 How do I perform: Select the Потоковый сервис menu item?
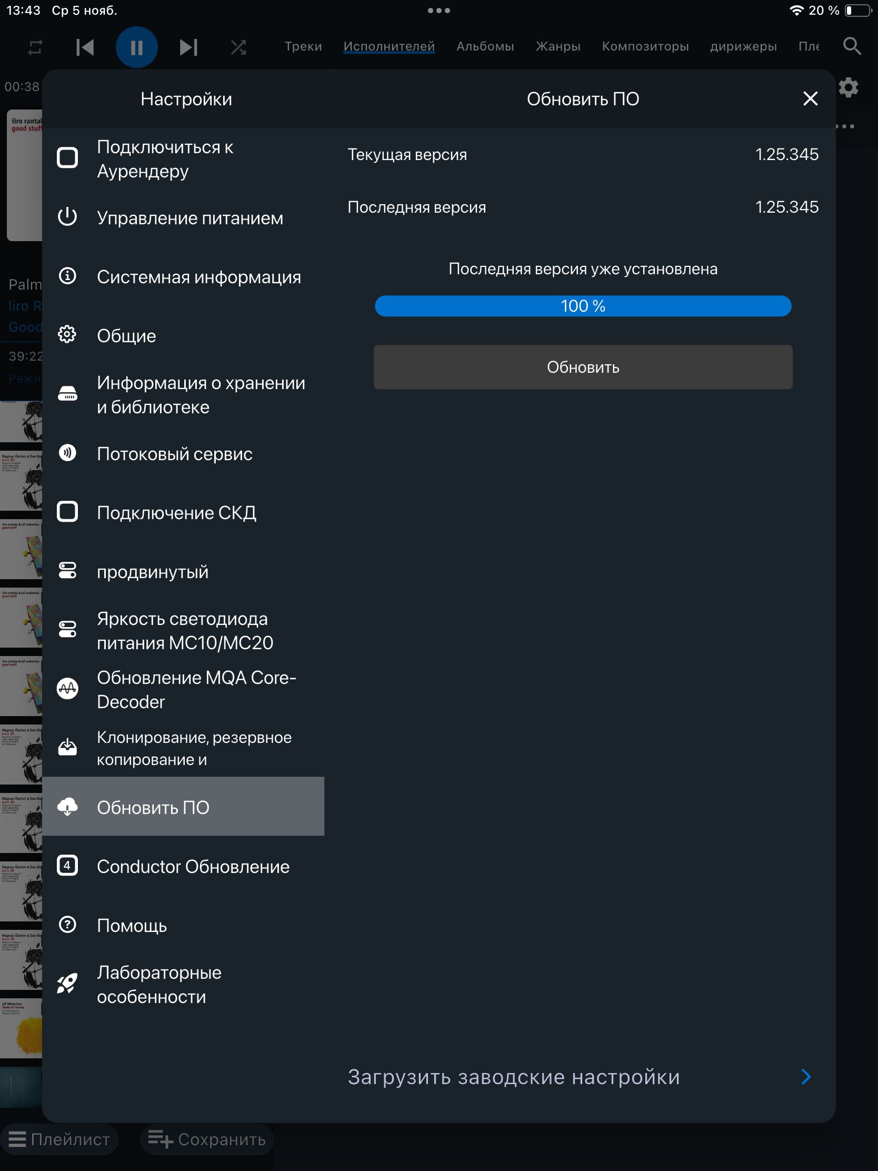175,454
